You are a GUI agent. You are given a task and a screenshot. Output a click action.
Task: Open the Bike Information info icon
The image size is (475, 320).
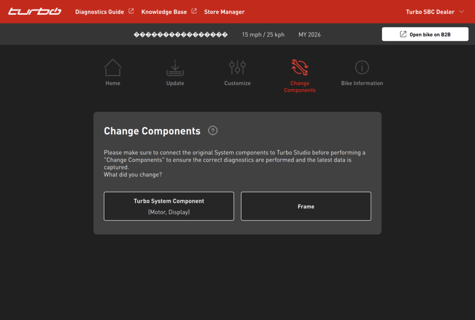point(362,68)
